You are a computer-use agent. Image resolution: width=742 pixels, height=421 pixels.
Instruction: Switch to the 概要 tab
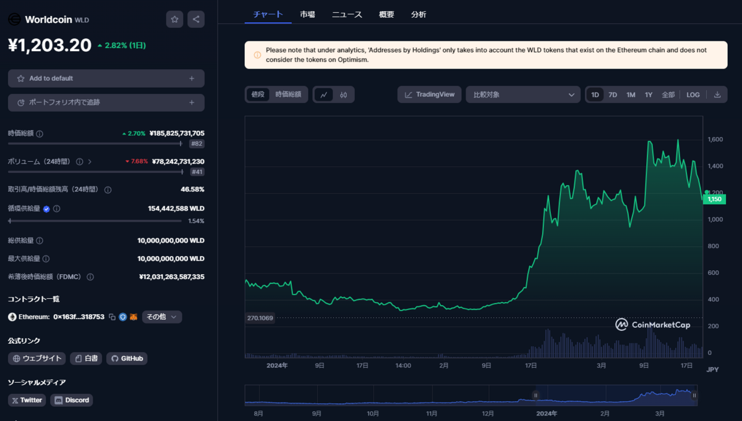(x=386, y=14)
